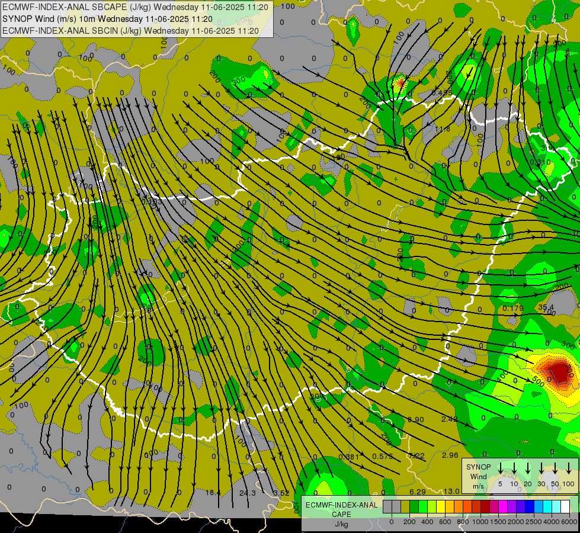Click the dark red CAPE maximum in southeast

tap(560, 372)
